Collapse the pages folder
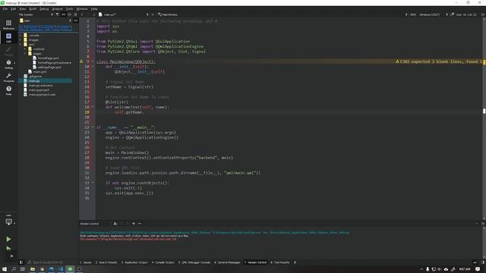486x273 pixels. click(25, 54)
